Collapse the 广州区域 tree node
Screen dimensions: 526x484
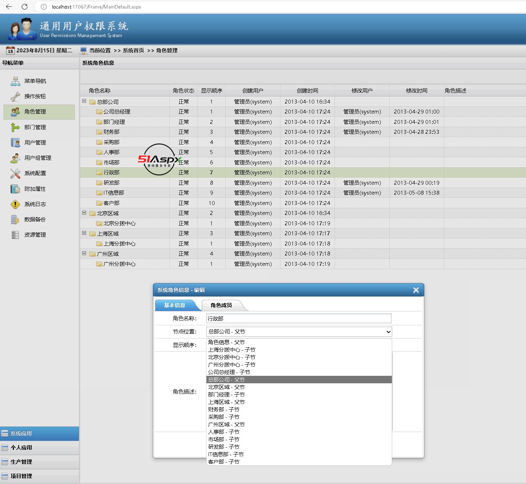point(84,253)
